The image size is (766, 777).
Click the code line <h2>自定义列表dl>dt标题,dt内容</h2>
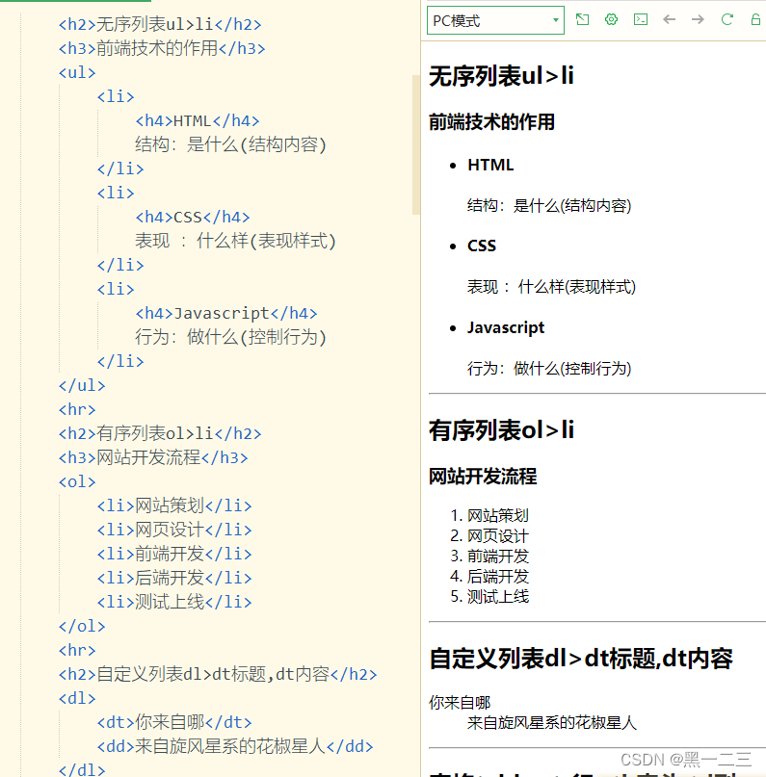click(x=218, y=674)
